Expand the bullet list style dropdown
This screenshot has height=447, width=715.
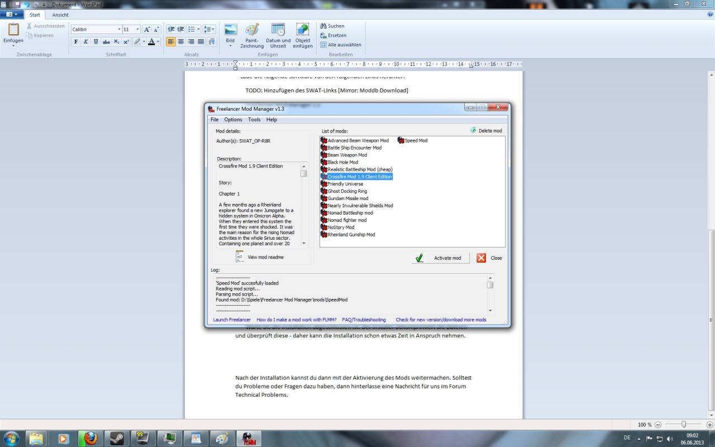(x=198, y=29)
